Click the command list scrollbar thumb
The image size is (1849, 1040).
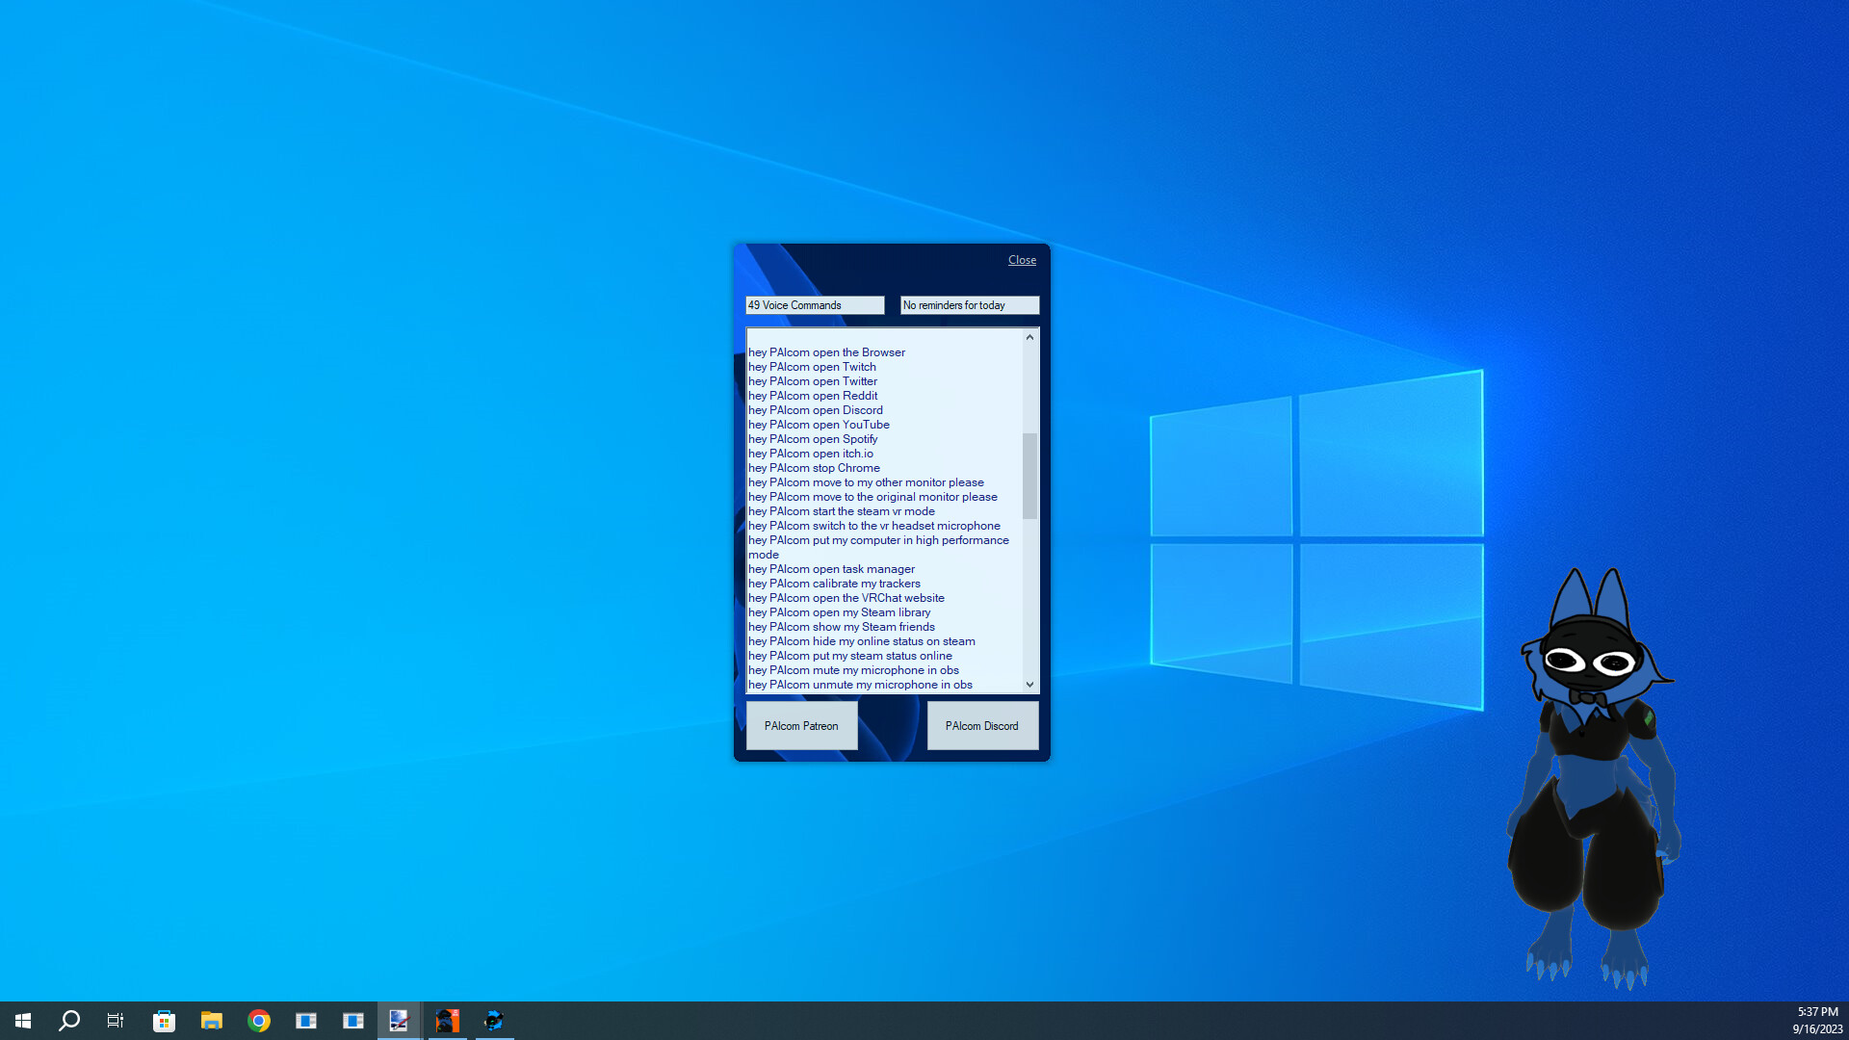(1029, 476)
